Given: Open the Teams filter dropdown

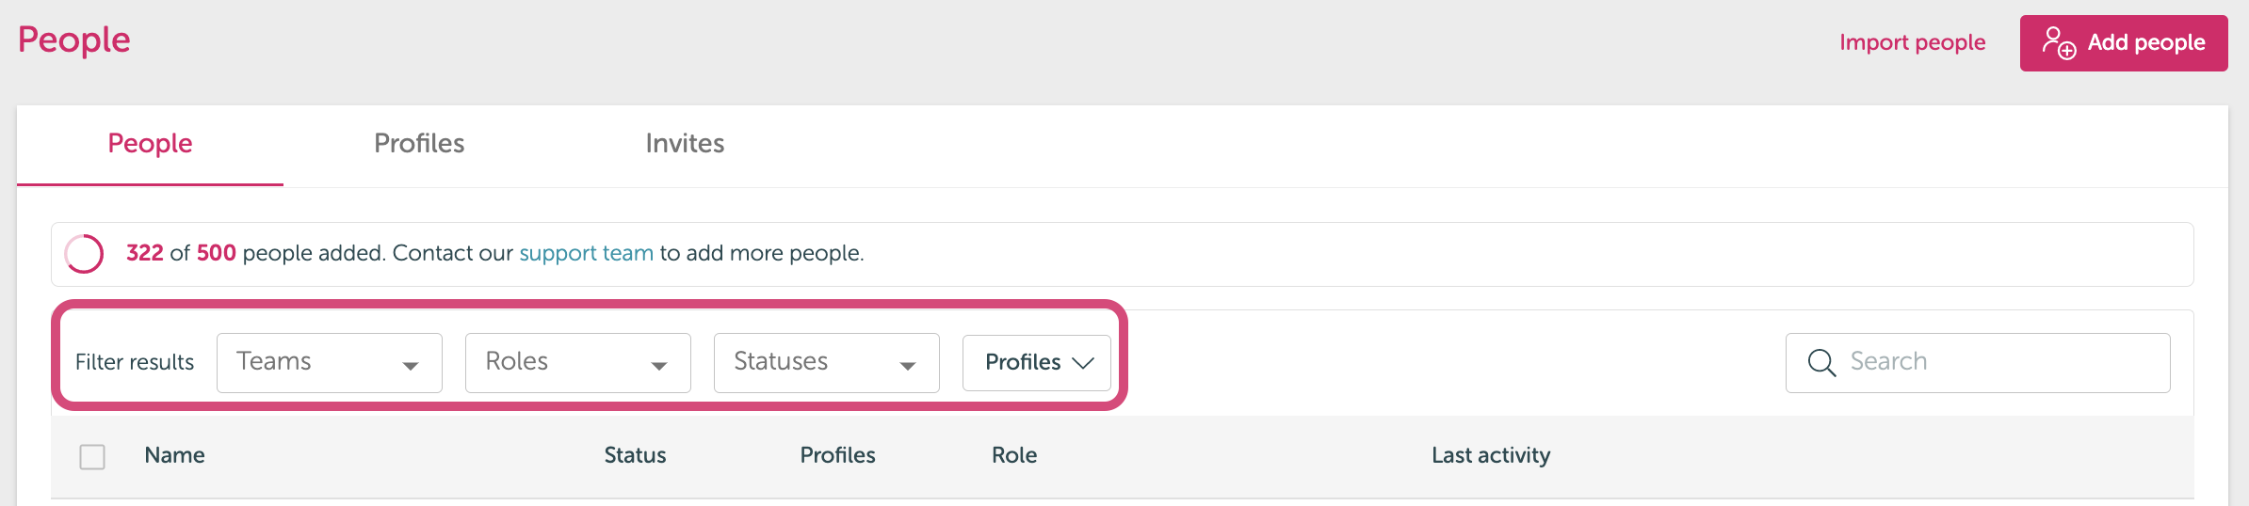Looking at the screenshot, I should (x=330, y=363).
